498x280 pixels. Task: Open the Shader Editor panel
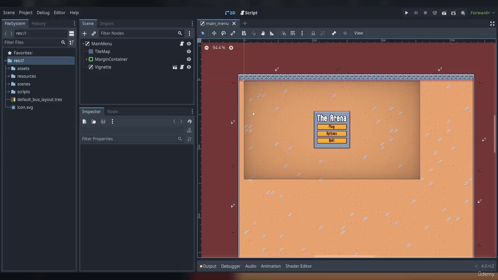299,266
